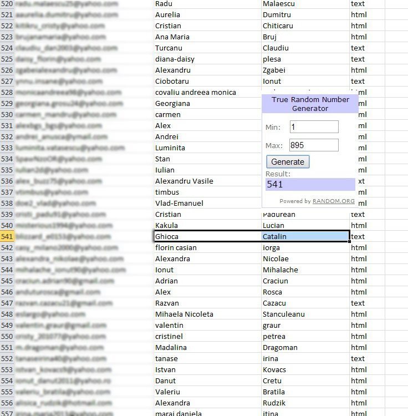Select the Nicolae cell
Viewport: 408px width, 416px height.
tap(305, 258)
